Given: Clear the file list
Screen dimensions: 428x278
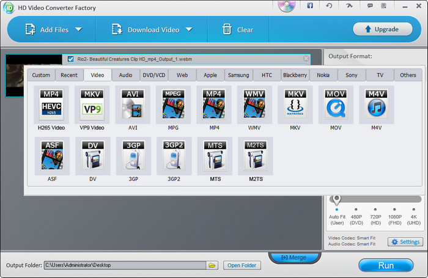Looking at the screenshot, I should click(238, 29).
